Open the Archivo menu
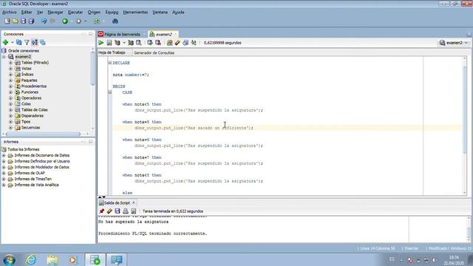473x266 pixels. pyautogui.click(x=10, y=12)
